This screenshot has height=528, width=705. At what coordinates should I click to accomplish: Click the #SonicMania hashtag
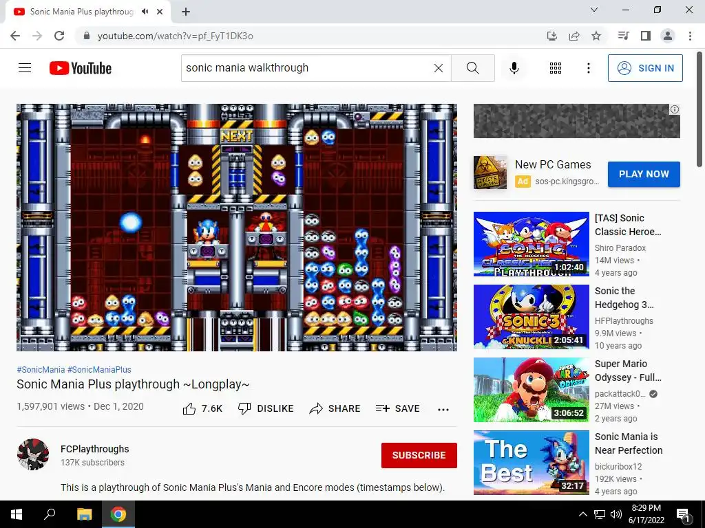[x=41, y=369]
